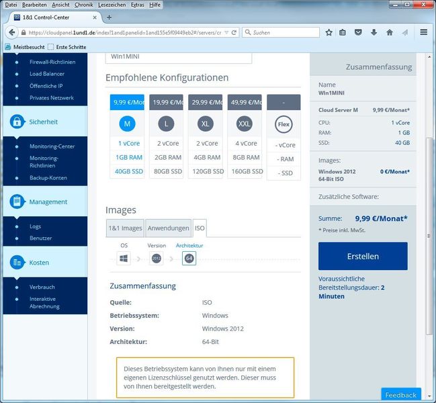The image size is (436, 403).
Task: Open the Hilfe menu
Action: click(155, 5)
